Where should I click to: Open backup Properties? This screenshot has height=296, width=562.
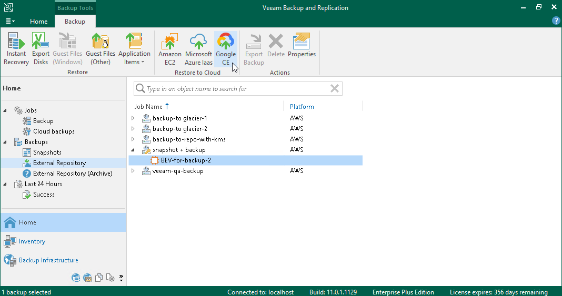[x=302, y=45]
